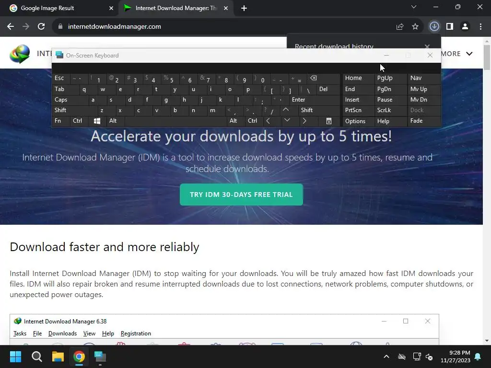Click the page vertical scrollbar thumb
The image size is (491, 368).
(487, 57)
